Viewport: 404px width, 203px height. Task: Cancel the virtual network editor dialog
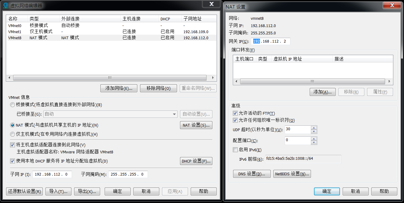coord(146,191)
